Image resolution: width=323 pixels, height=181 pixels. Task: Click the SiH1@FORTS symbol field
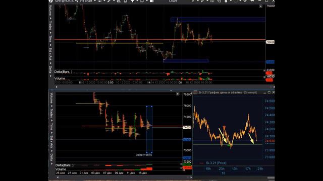click(x=64, y=1)
